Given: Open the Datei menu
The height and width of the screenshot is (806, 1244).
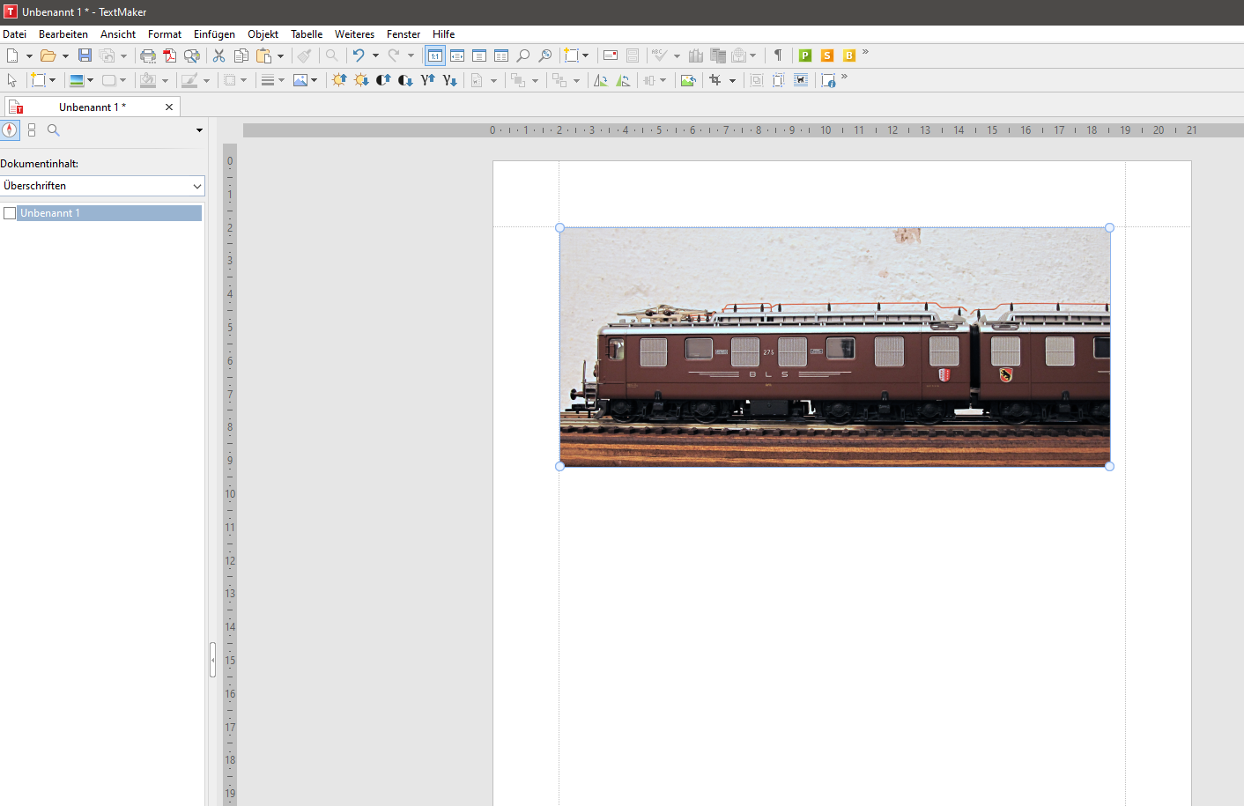Looking at the screenshot, I should 15,34.
